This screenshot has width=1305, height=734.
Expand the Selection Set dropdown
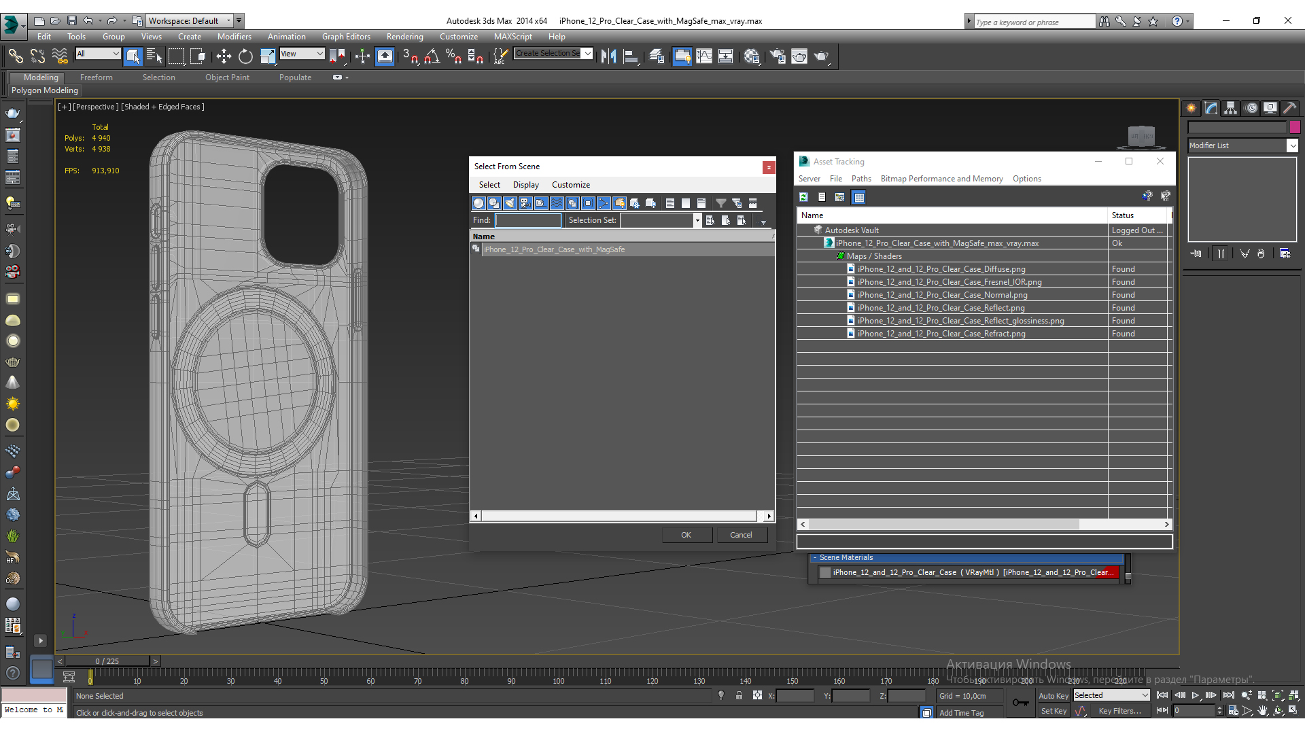697,220
